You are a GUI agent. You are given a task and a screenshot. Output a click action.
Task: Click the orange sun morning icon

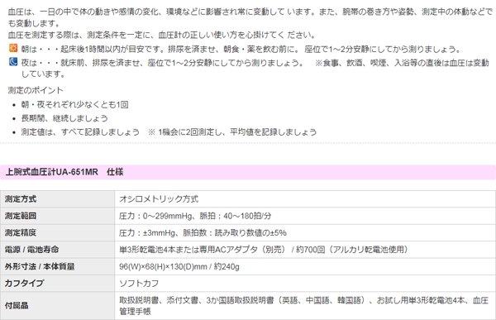pyautogui.click(x=13, y=48)
